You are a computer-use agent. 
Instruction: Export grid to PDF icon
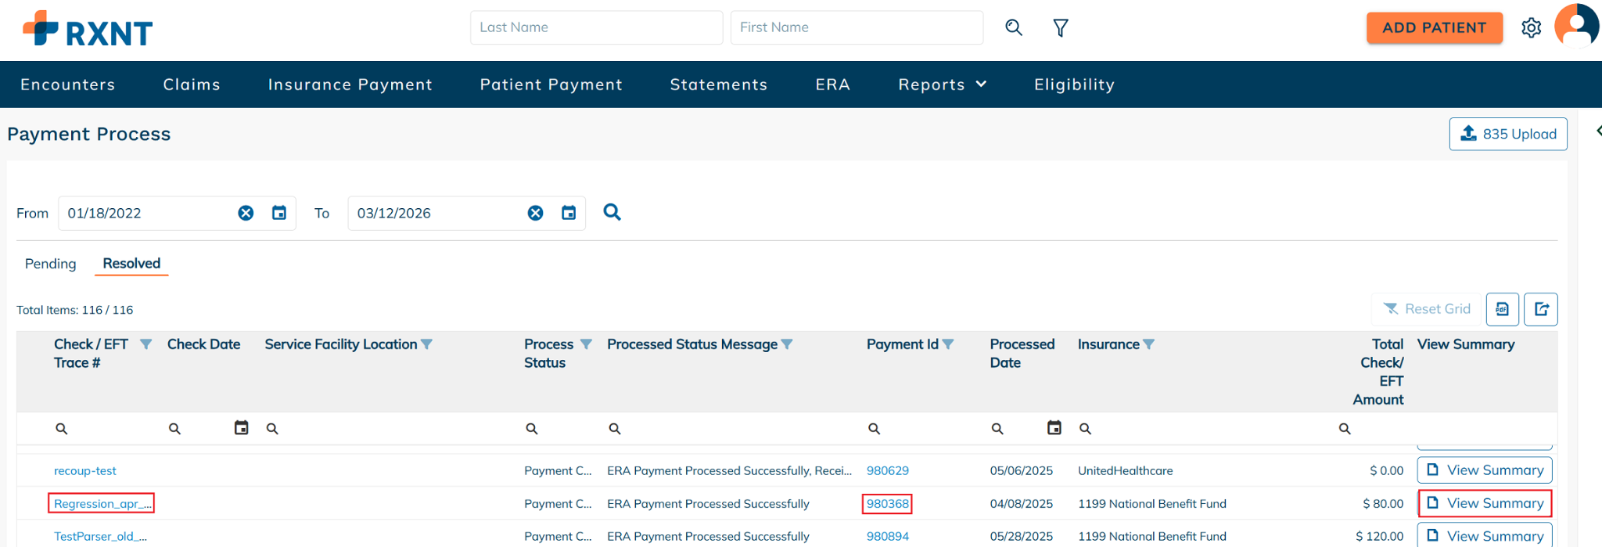tap(1502, 309)
